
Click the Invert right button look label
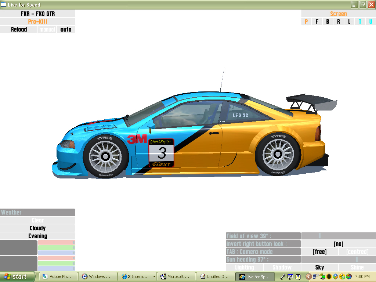click(263, 244)
